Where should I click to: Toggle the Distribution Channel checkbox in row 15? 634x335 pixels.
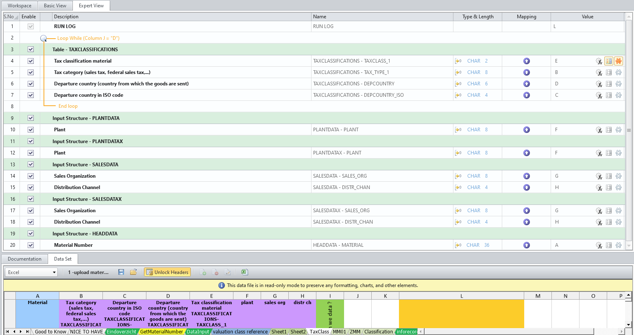pyautogui.click(x=31, y=187)
